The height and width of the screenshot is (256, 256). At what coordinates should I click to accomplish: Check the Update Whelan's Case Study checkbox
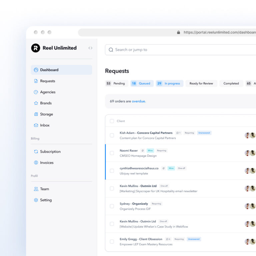click(112, 224)
